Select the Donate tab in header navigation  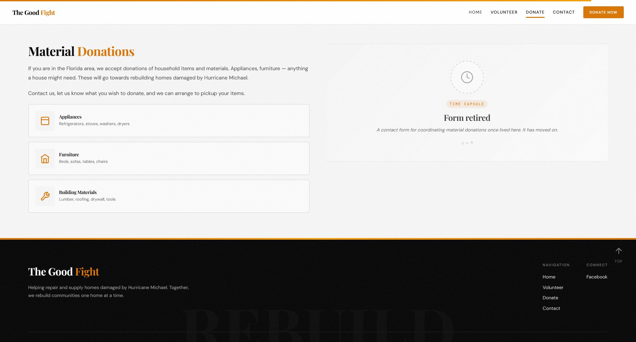pyautogui.click(x=535, y=12)
